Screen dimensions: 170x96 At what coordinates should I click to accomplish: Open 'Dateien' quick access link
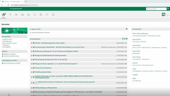pos(135,75)
